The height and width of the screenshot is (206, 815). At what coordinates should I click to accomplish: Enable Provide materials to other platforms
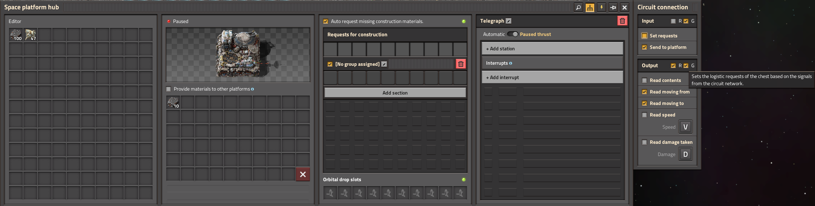click(168, 89)
